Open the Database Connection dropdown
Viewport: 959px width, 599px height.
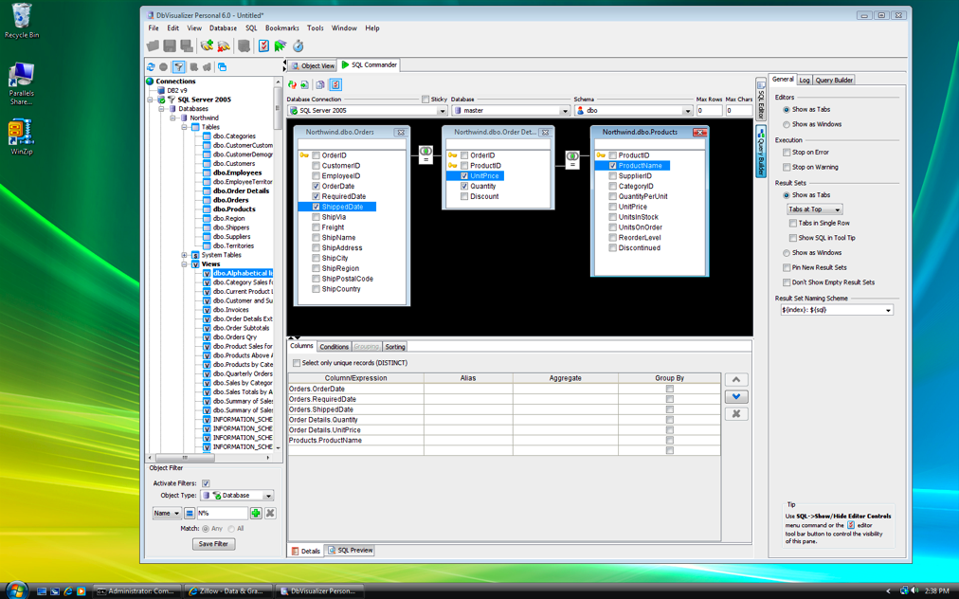click(442, 111)
